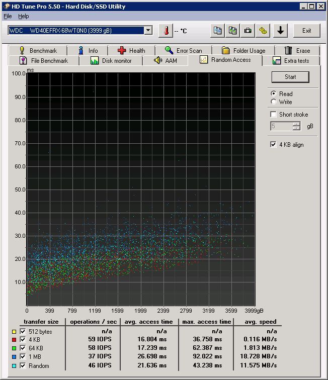Click the red 4 KB color swatch
328x380 pixels.
tap(14, 340)
